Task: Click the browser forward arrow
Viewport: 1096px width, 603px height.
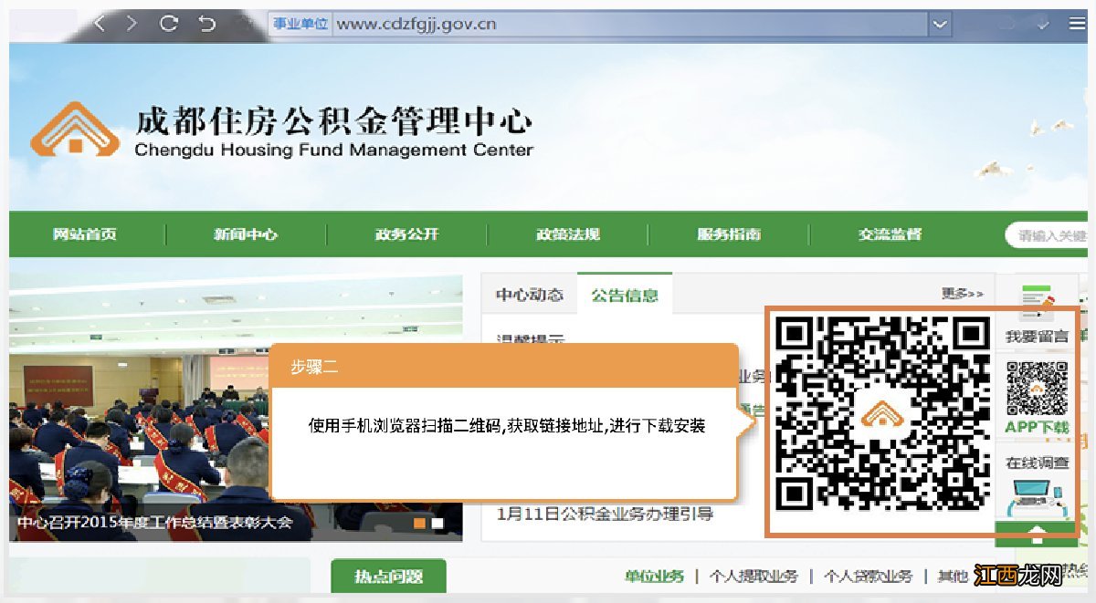Action: 132,23
